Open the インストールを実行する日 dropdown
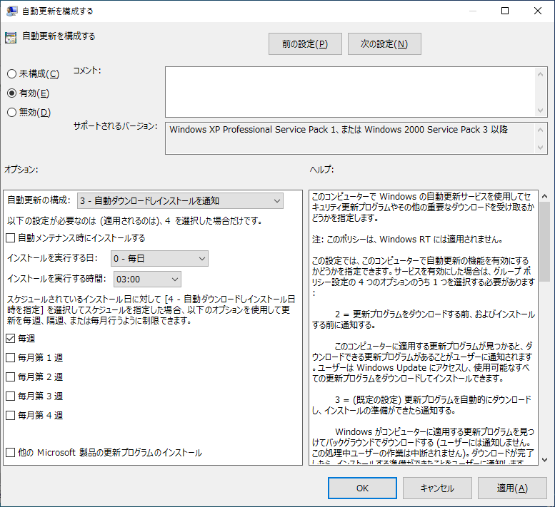This screenshot has height=507, width=555. [x=159, y=259]
